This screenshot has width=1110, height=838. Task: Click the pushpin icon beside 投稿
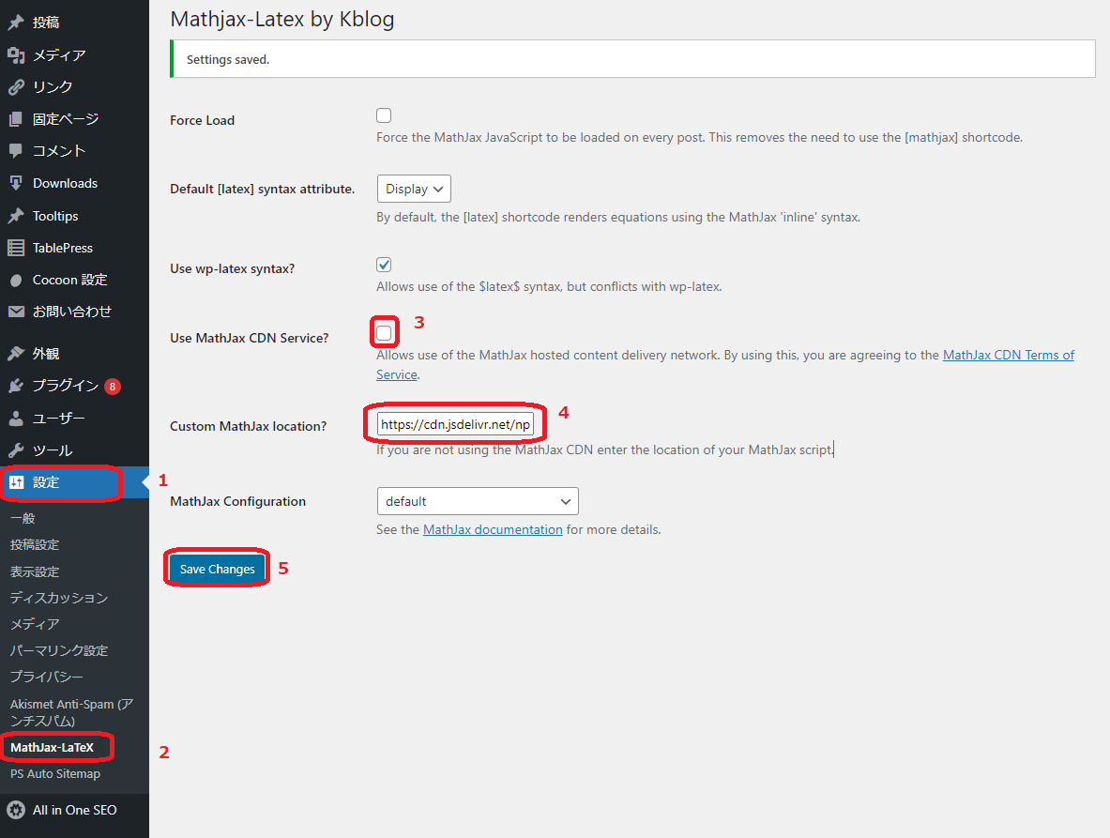click(x=16, y=23)
